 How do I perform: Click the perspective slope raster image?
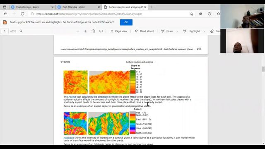[109, 82]
